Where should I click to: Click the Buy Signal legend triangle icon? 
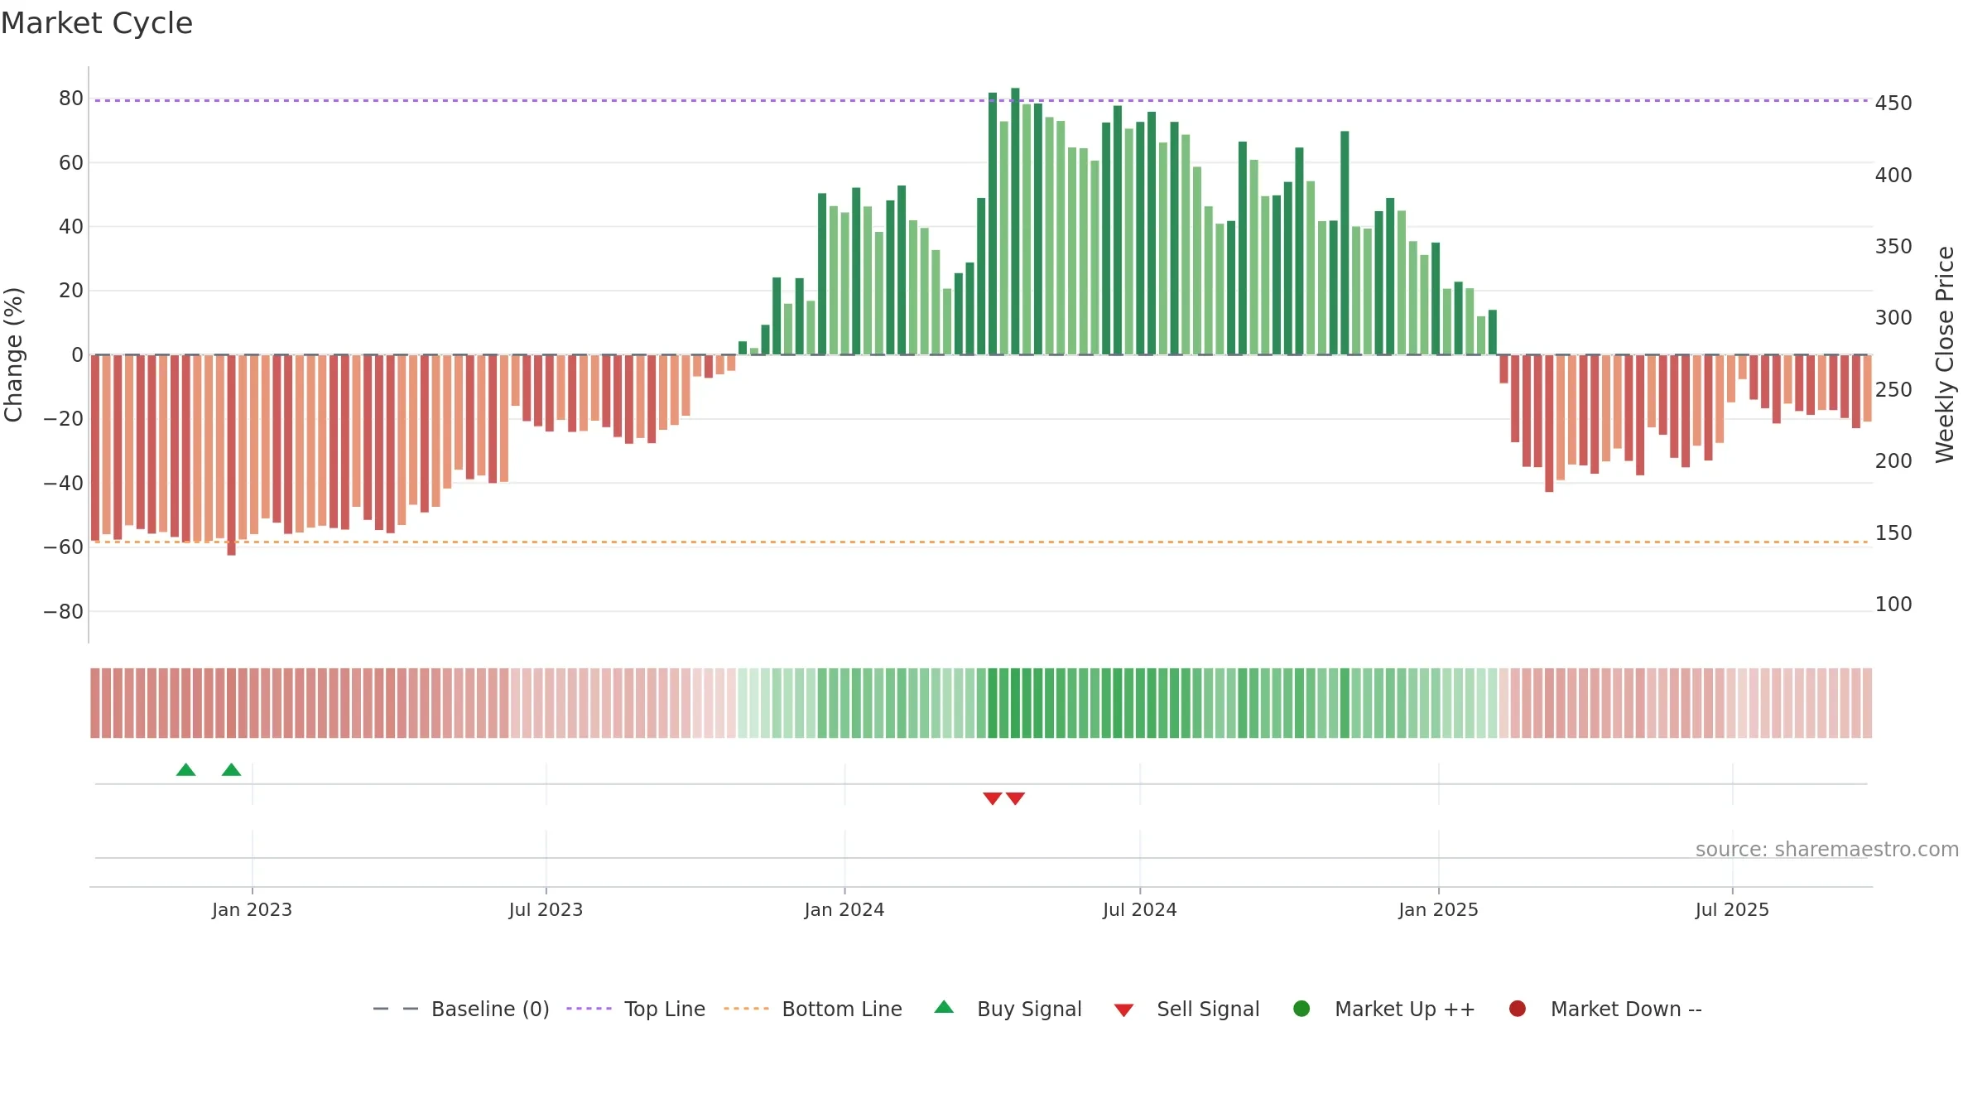coord(944,1007)
